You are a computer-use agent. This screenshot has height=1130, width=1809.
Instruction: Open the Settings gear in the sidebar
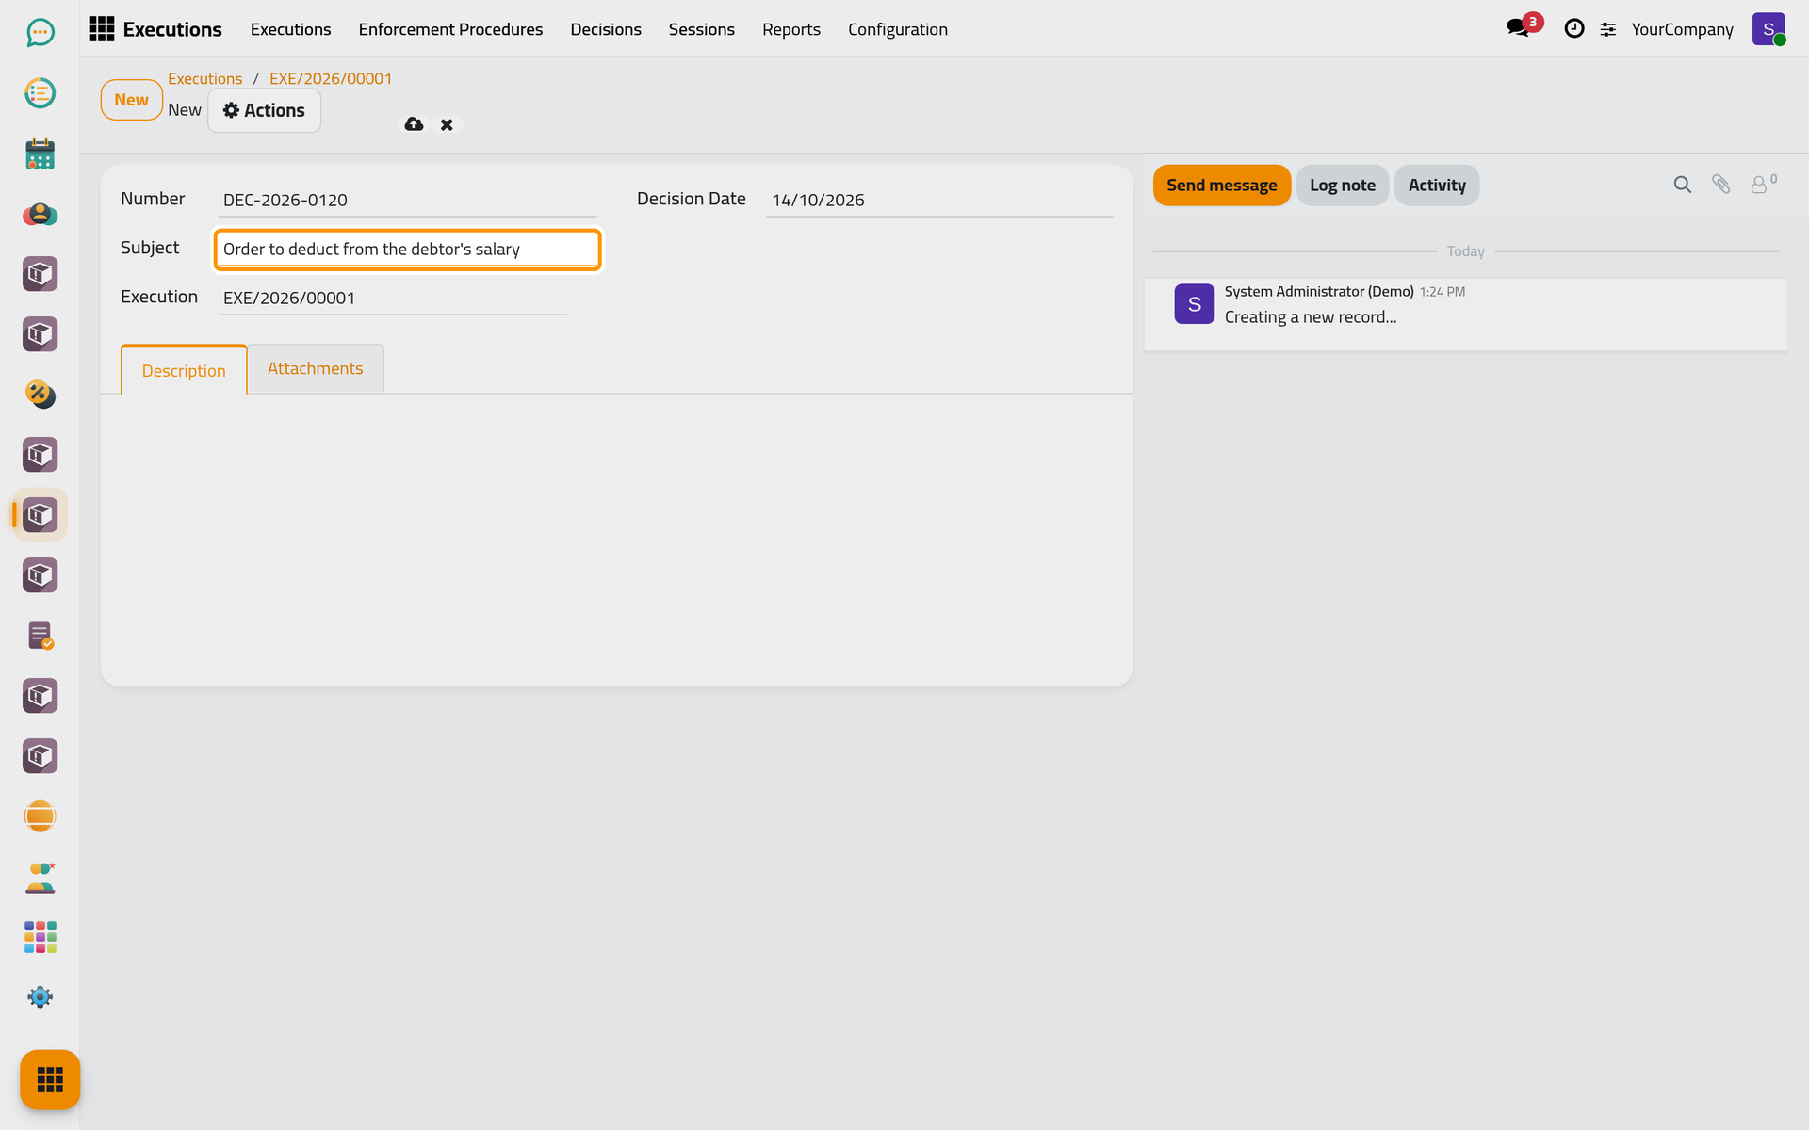(x=40, y=997)
